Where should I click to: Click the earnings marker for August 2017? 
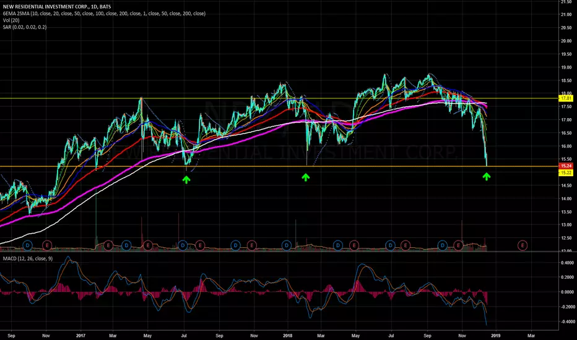[x=200, y=245]
